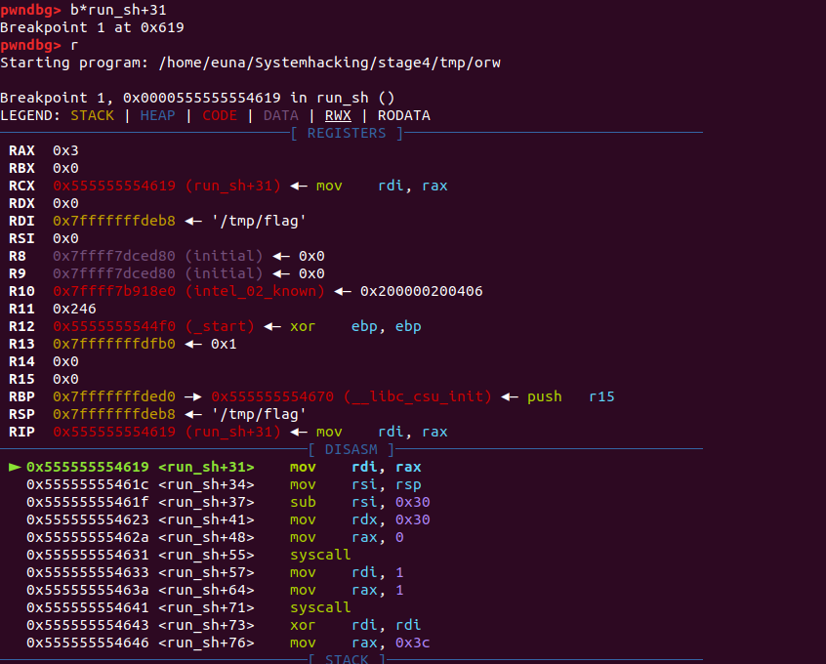
Task: Click the <run_sh+34> disassembly line
Action: 224,485
